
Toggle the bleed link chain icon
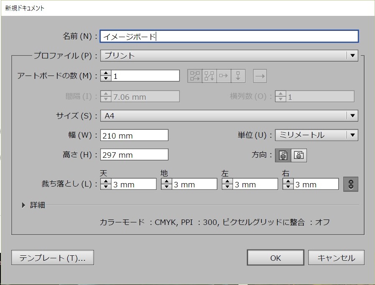click(350, 184)
